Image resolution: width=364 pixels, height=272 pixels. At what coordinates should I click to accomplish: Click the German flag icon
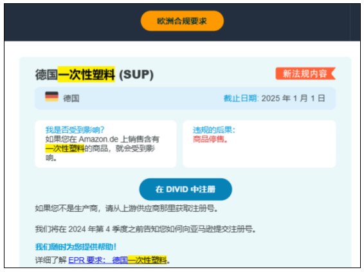coord(51,96)
